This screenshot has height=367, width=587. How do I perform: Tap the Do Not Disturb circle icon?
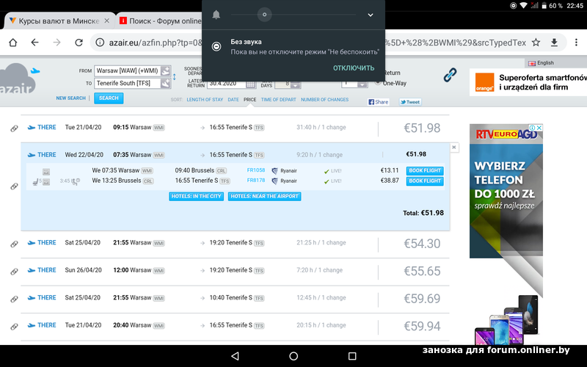coord(216,46)
